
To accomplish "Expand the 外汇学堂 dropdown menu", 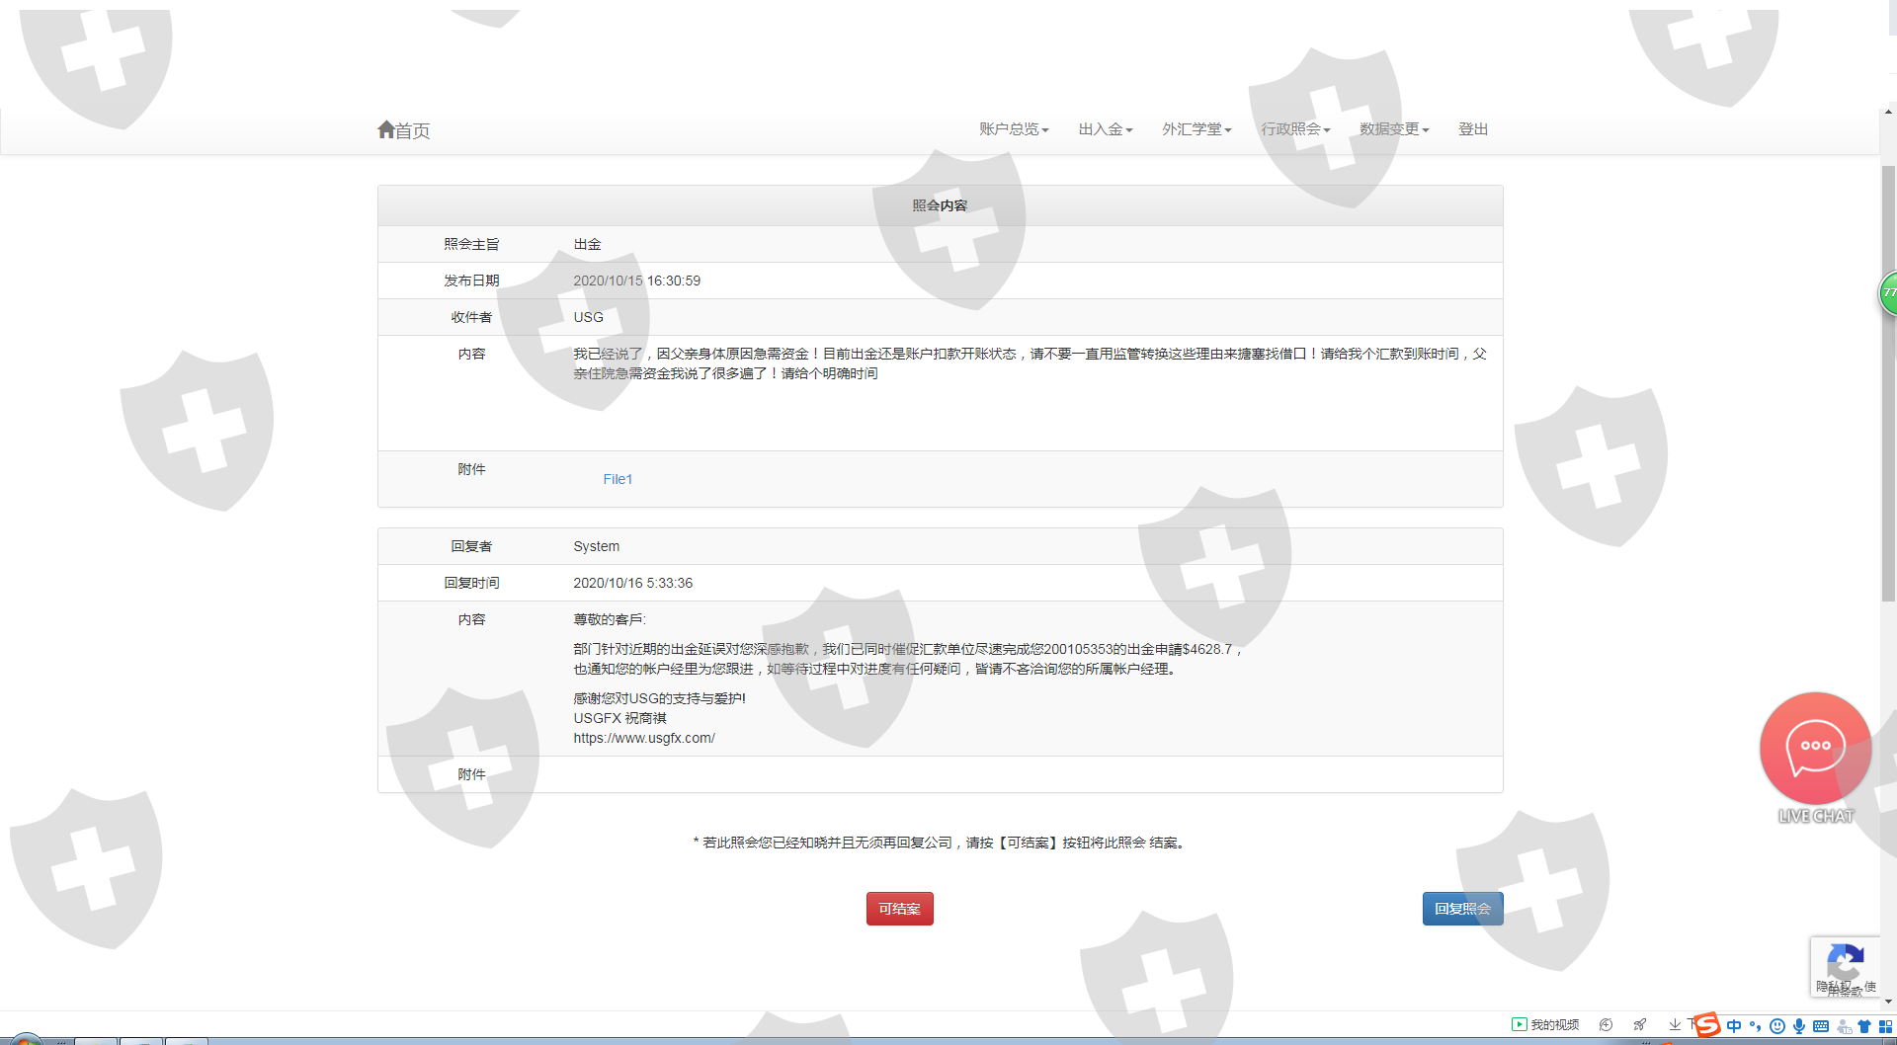I will tap(1196, 129).
